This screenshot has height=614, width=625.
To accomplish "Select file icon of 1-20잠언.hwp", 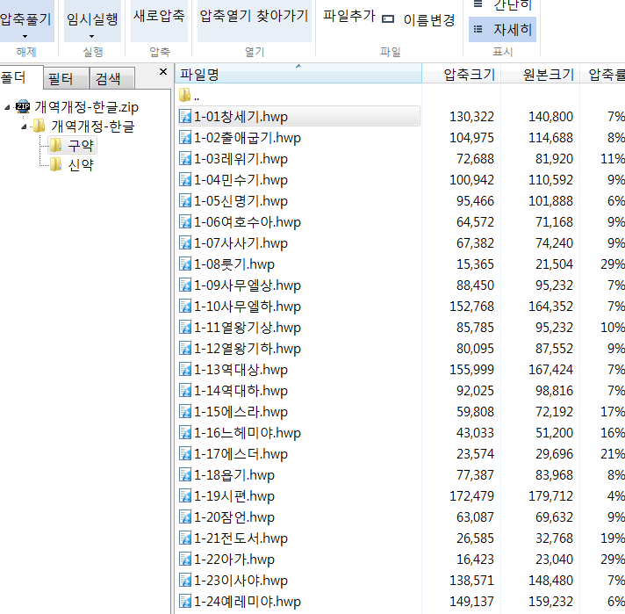I will pyautogui.click(x=185, y=517).
